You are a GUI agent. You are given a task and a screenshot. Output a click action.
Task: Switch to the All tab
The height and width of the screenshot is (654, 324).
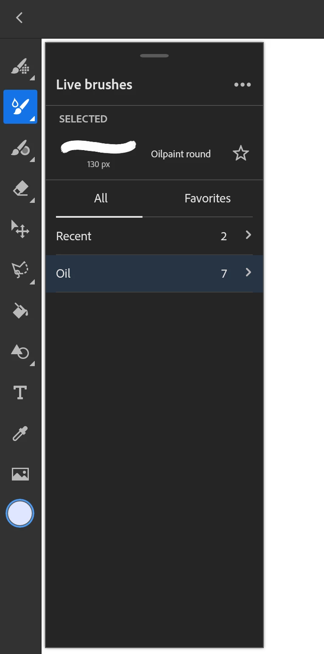coord(101,198)
